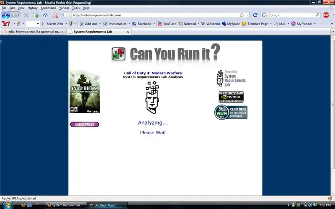
Task: Open the File menu
Action: [4, 8]
